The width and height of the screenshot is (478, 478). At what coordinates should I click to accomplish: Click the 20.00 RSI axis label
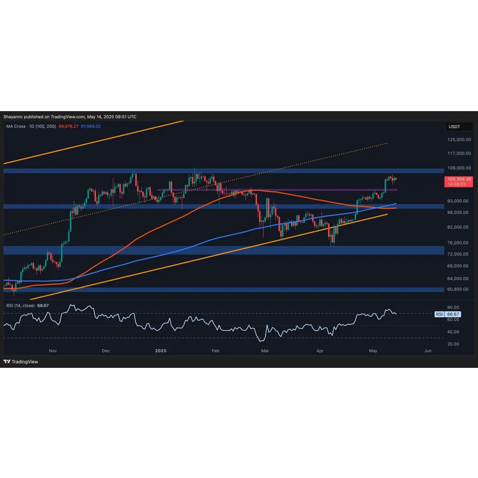(453, 344)
